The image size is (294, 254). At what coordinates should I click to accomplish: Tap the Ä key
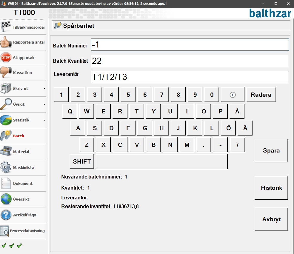click(x=245, y=128)
